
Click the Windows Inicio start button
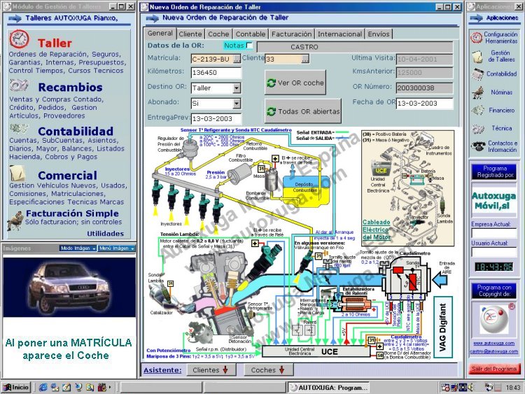pyautogui.click(x=17, y=388)
